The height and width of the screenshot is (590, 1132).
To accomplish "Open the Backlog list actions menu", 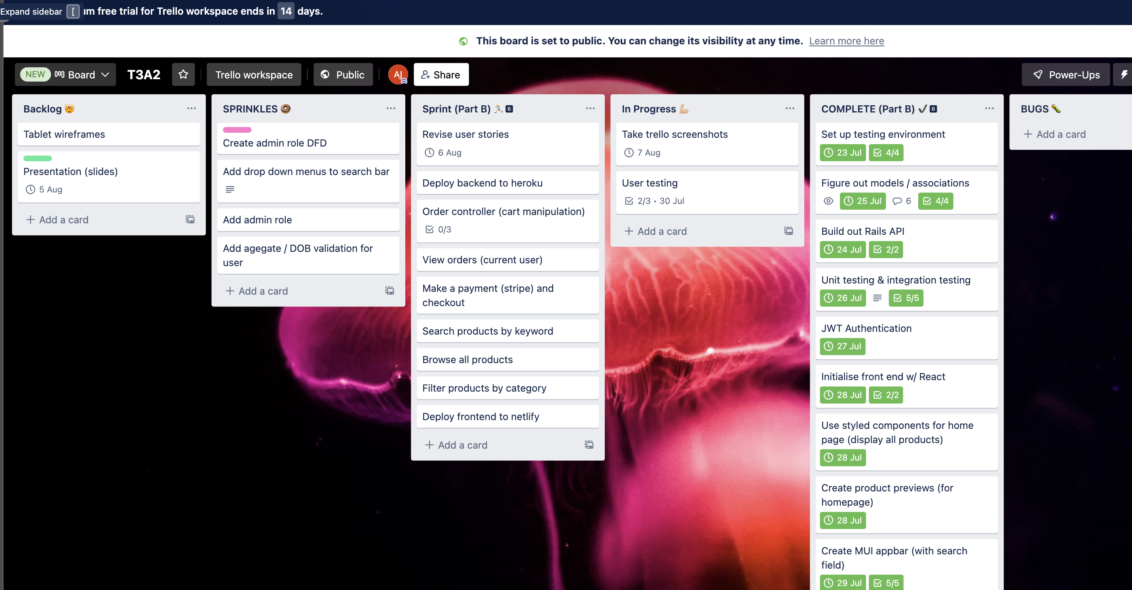I will pos(191,108).
